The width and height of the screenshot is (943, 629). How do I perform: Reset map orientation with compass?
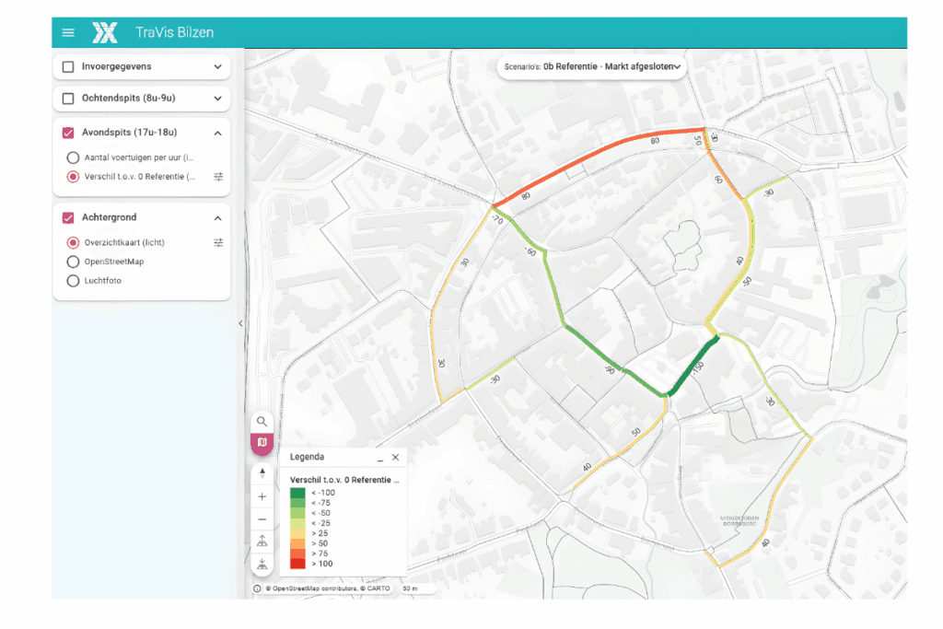pyautogui.click(x=262, y=473)
